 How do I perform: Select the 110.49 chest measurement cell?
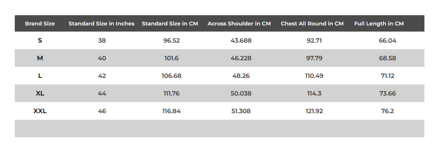(314, 76)
